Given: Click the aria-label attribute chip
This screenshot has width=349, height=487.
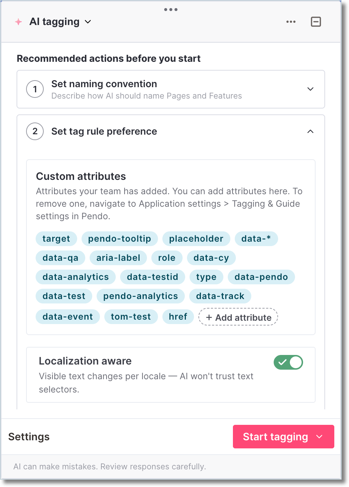Looking at the screenshot, I should pyautogui.click(x=118, y=258).
